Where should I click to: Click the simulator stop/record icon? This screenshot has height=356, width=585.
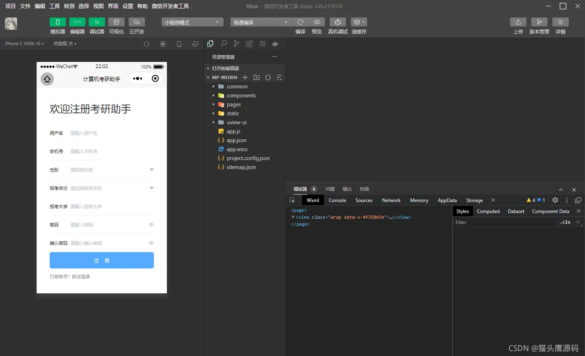[x=163, y=44]
